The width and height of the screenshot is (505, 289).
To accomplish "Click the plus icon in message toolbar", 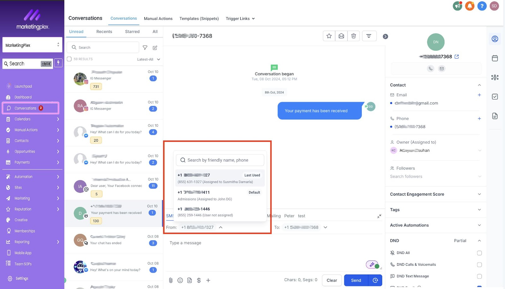I will pyautogui.click(x=208, y=280).
